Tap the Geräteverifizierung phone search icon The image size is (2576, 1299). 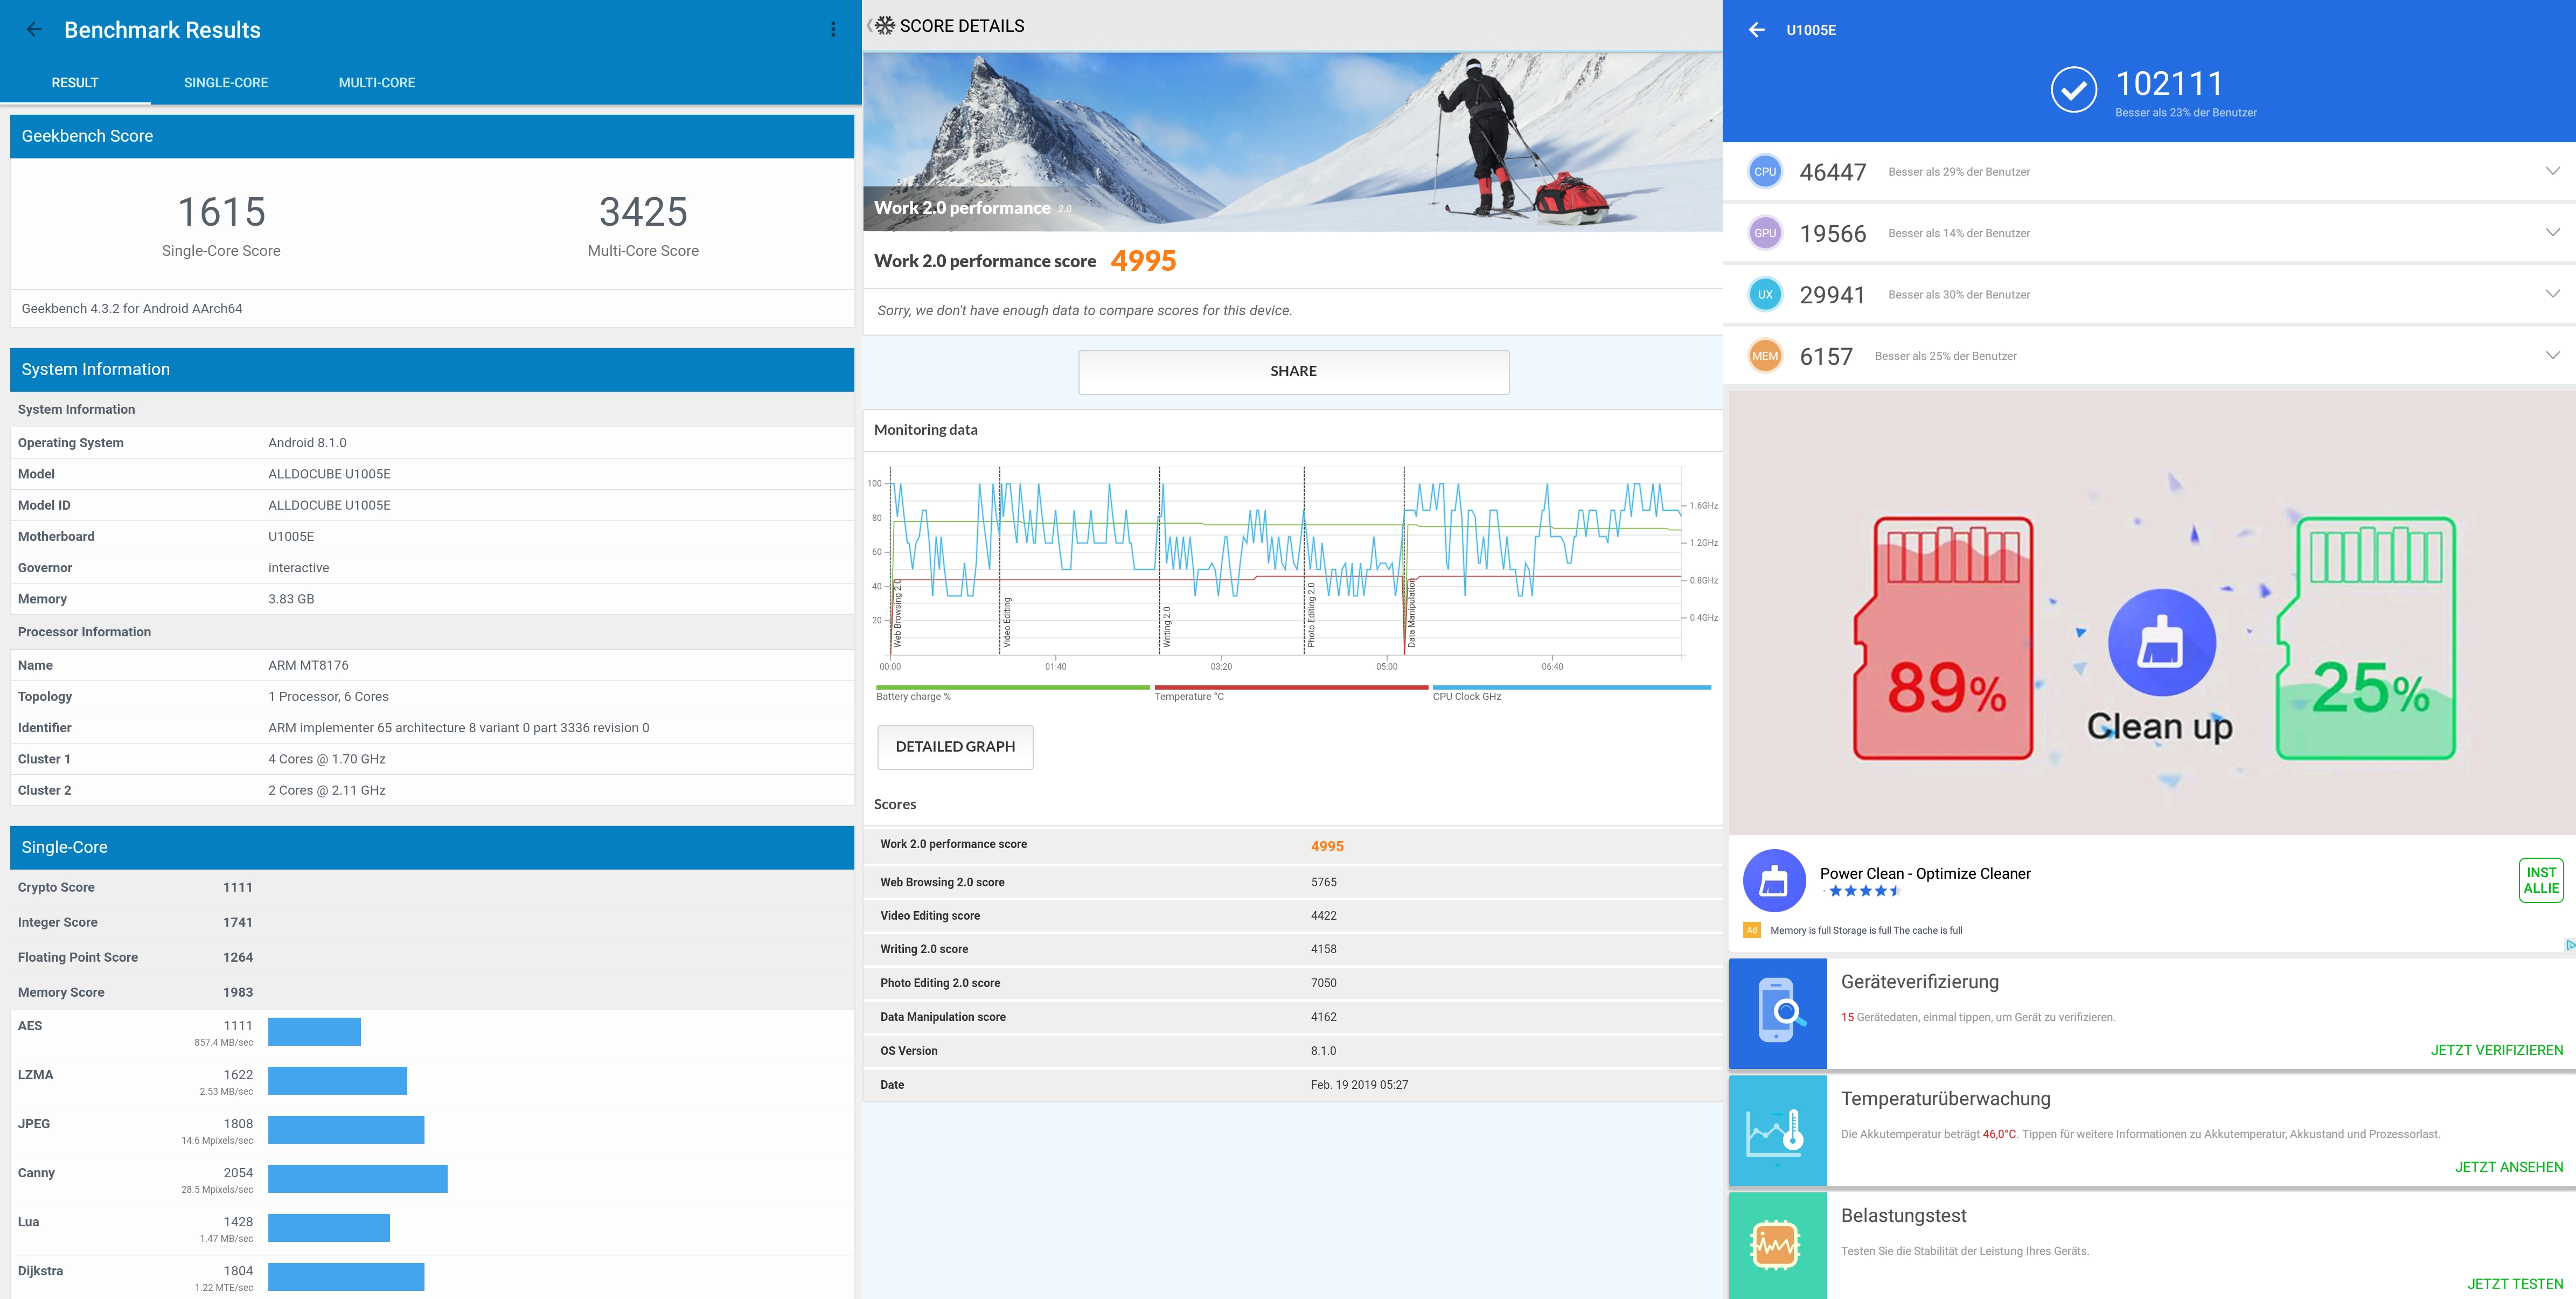click(1778, 1013)
